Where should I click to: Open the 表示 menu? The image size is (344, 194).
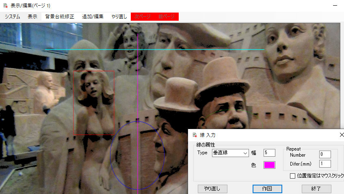pyautogui.click(x=32, y=17)
